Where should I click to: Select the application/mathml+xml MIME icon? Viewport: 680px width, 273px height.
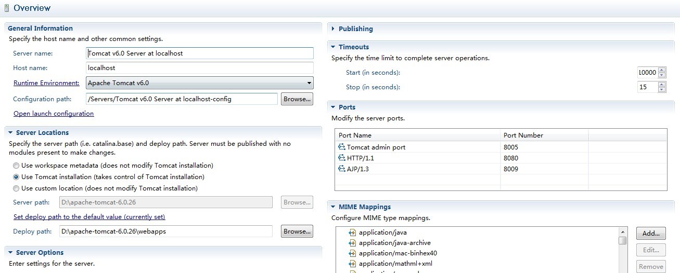pyautogui.click(x=352, y=264)
